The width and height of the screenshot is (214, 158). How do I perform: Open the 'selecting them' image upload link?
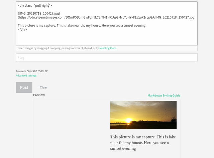coord(108,48)
